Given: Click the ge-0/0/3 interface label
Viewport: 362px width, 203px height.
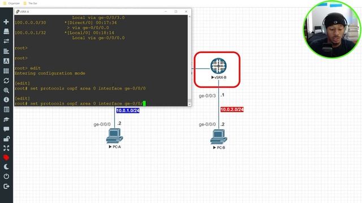Looking at the screenshot, I should click(208, 96).
